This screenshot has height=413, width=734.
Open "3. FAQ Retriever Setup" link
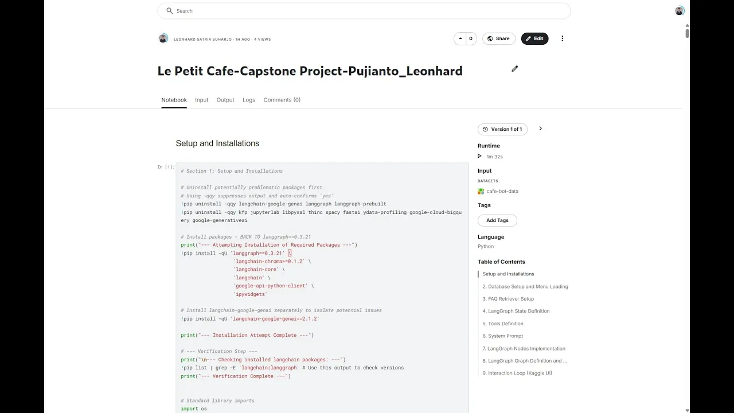508,298
